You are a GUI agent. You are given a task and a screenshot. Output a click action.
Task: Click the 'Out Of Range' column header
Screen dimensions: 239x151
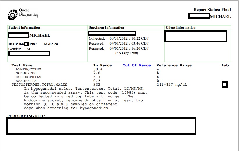point(137,65)
